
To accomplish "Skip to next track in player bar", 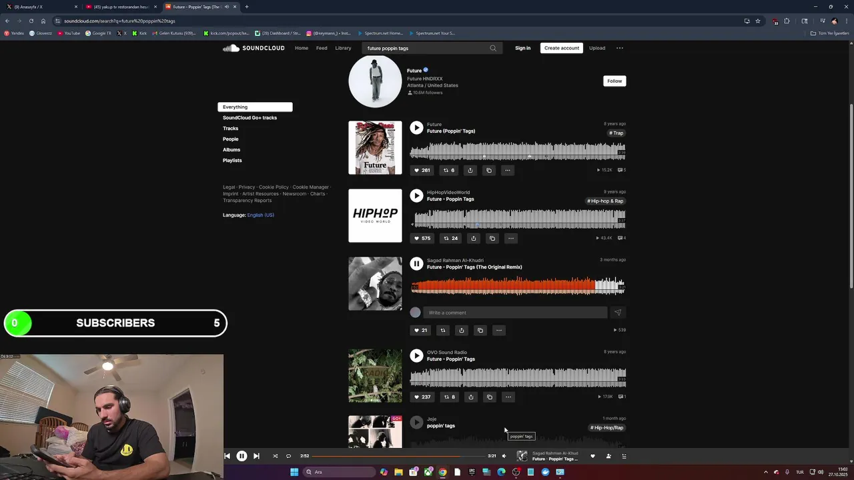I will click(x=256, y=456).
